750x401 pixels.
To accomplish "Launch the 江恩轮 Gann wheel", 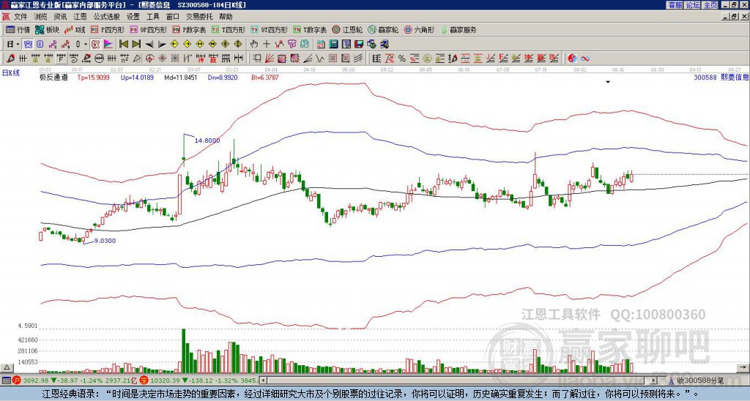I will pos(347,29).
